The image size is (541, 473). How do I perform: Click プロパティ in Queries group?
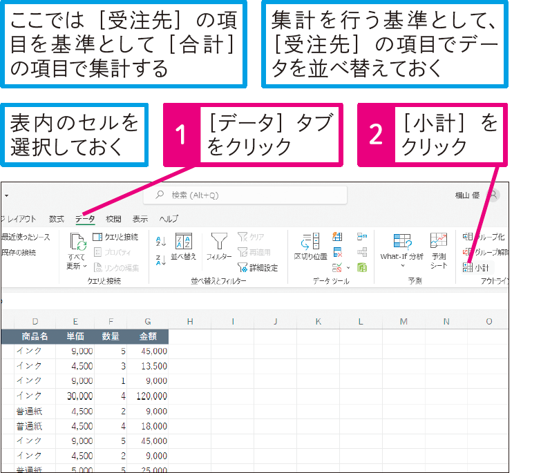click(113, 252)
